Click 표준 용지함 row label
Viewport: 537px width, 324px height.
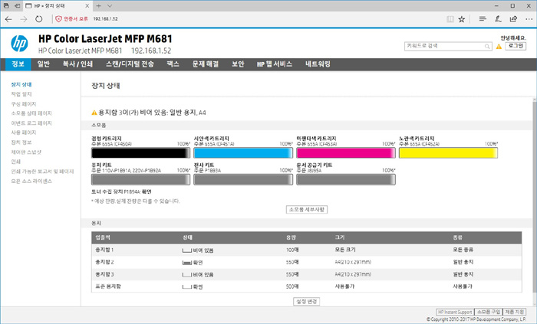click(x=108, y=286)
